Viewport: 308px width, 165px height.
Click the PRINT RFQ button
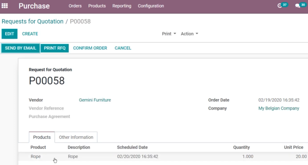(55, 48)
